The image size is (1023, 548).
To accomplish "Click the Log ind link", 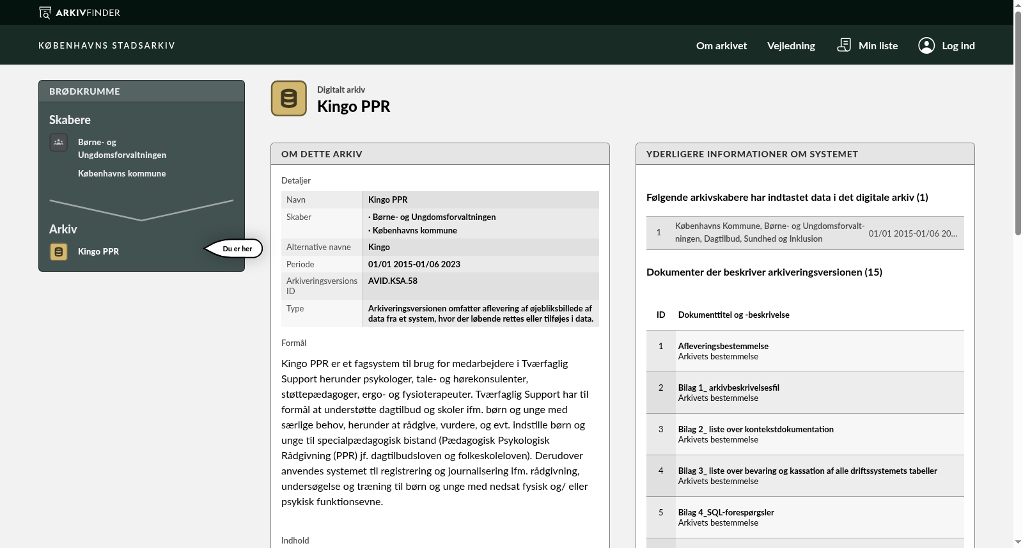I will coord(958,45).
